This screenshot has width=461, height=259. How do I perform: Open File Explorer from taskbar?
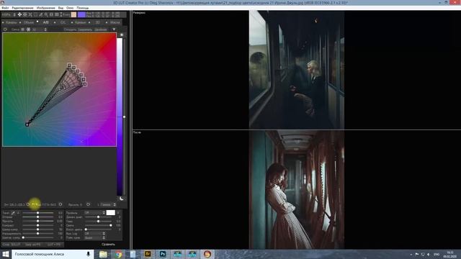click(103, 254)
